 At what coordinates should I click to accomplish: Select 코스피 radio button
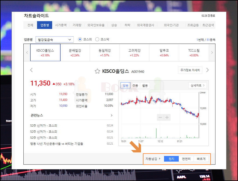click(x=80, y=39)
